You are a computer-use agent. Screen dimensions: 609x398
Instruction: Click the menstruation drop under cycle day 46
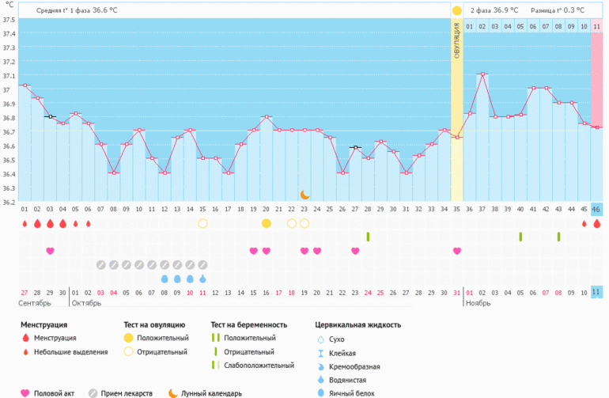[x=596, y=223]
